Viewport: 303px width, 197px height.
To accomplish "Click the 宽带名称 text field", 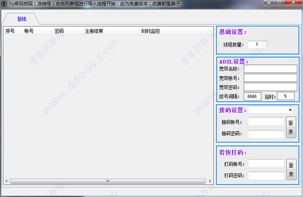I will pyautogui.click(x=270, y=69).
